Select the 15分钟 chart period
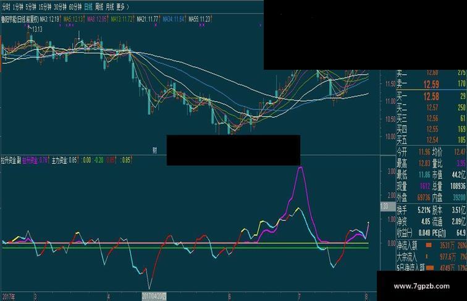Screen dimensions: 467x301 pos(45,7)
